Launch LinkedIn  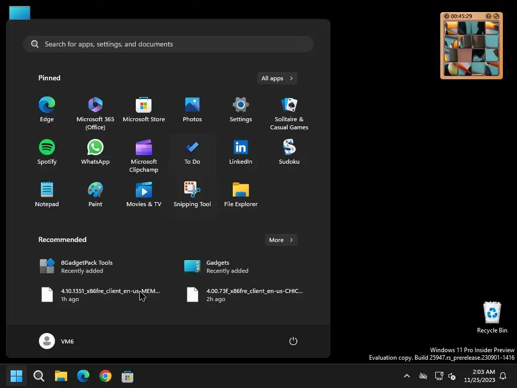(241, 152)
